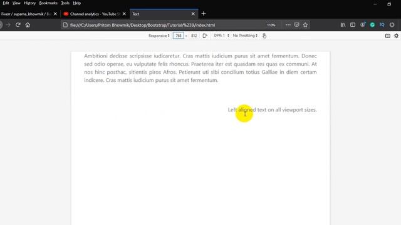
Task: Restore down the browser window
Action: [389, 4]
